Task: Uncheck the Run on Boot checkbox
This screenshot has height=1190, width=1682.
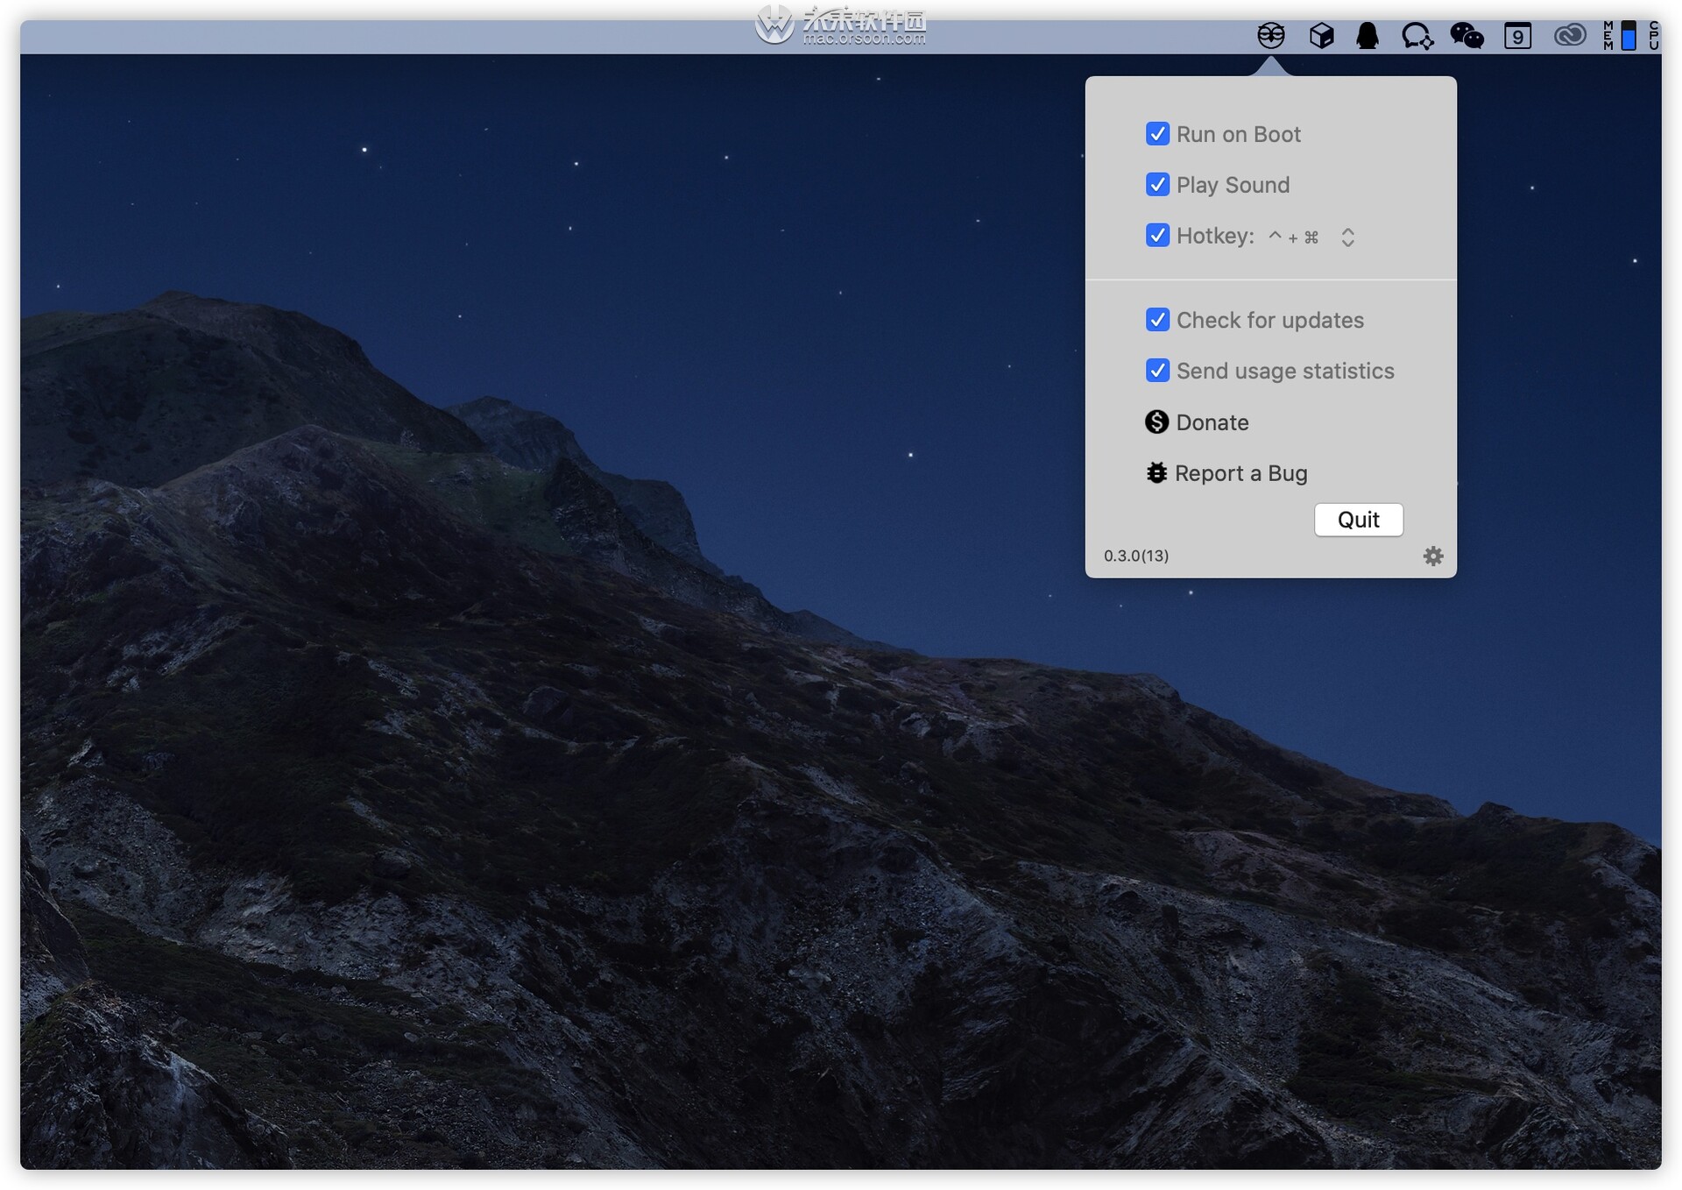Action: click(x=1156, y=133)
